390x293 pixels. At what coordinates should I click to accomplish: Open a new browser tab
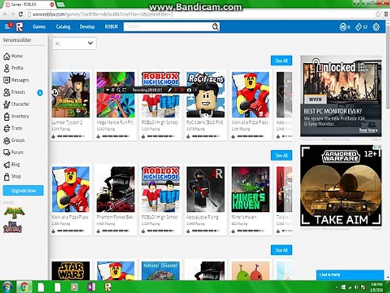61,4
